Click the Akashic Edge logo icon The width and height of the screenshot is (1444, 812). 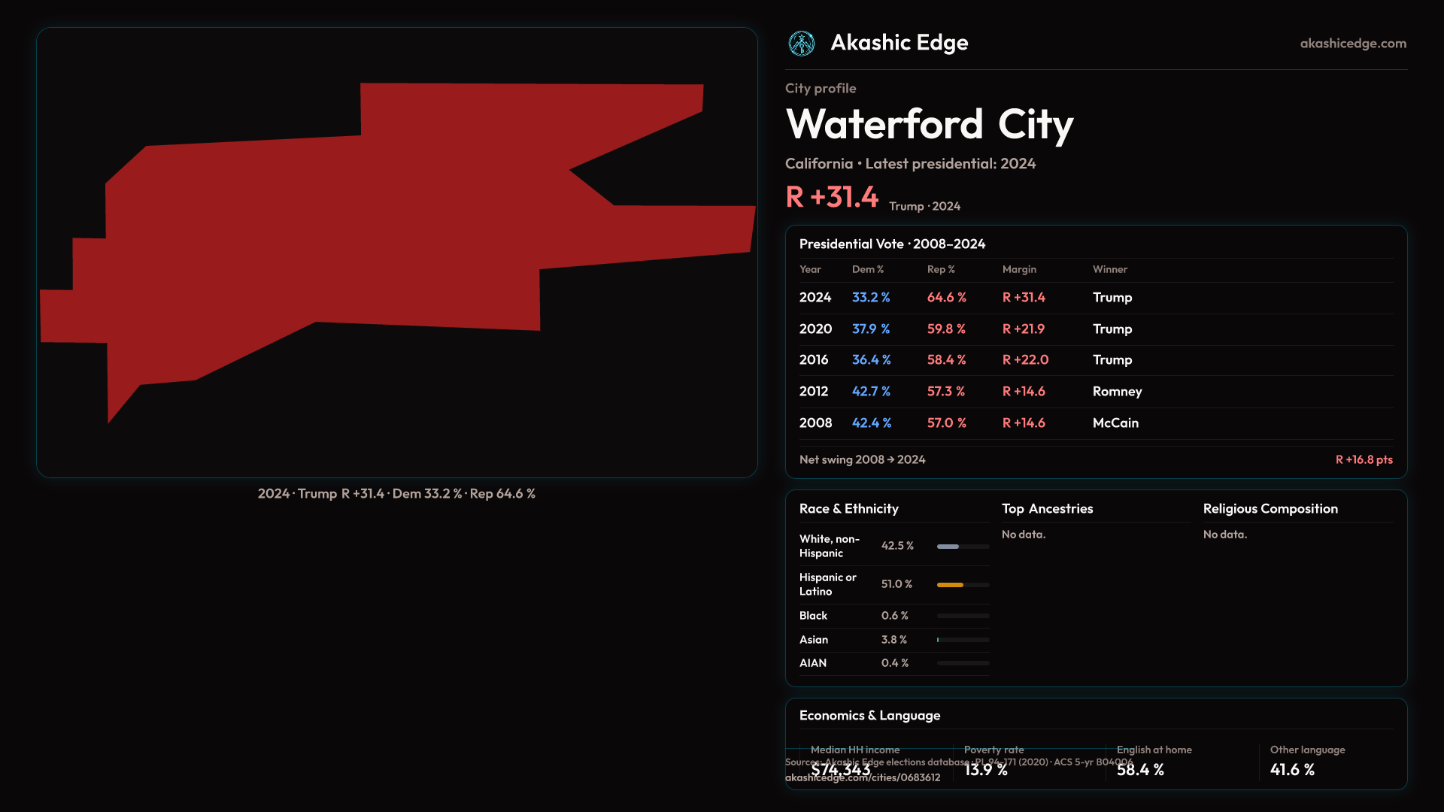click(802, 44)
